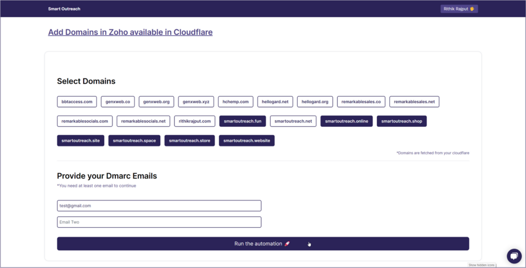Focus the test@gmail.com email field
The width and height of the screenshot is (526, 268).
159,206
